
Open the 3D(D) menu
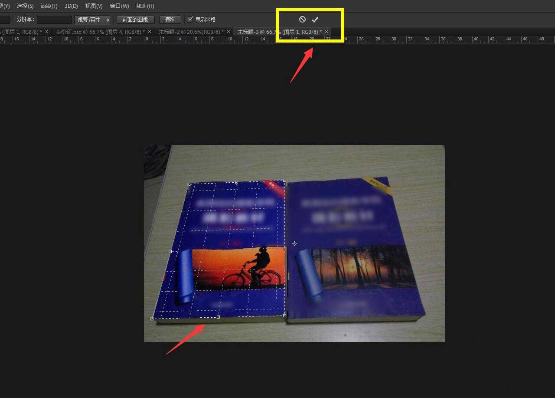pyautogui.click(x=71, y=6)
